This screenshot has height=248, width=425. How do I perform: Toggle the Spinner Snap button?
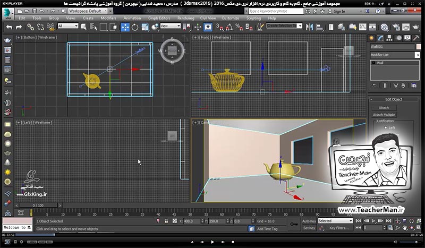(249, 27)
